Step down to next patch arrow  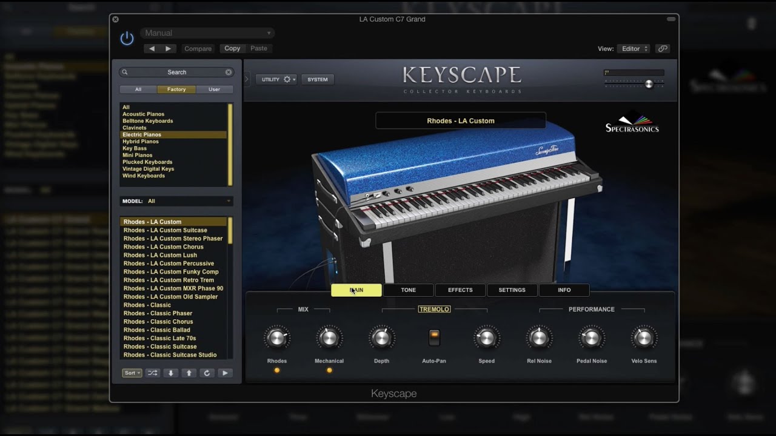coord(171,373)
